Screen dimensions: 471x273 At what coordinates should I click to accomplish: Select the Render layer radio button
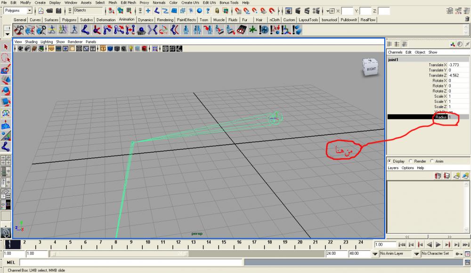(x=411, y=161)
